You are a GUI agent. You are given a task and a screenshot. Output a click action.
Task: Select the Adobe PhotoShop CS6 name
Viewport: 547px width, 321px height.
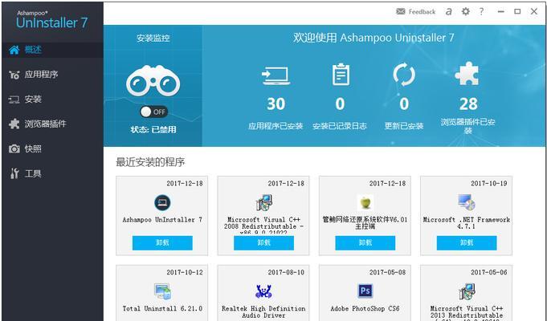tap(365, 308)
